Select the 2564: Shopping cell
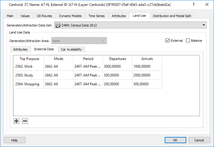Viewport: 214px width, 147px height. tap(29, 84)
